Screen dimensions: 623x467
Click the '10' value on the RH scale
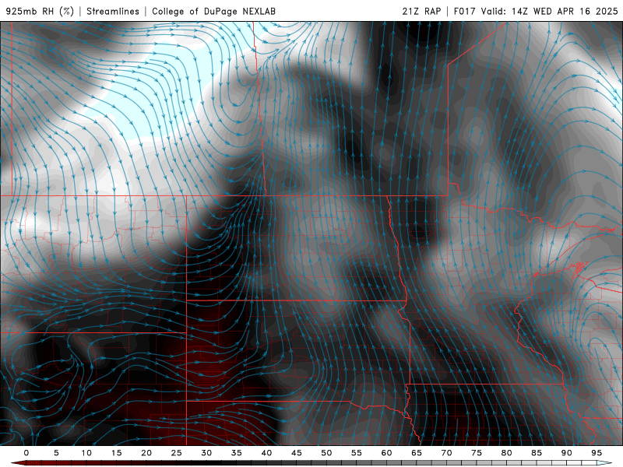click(x=86, y=453)
